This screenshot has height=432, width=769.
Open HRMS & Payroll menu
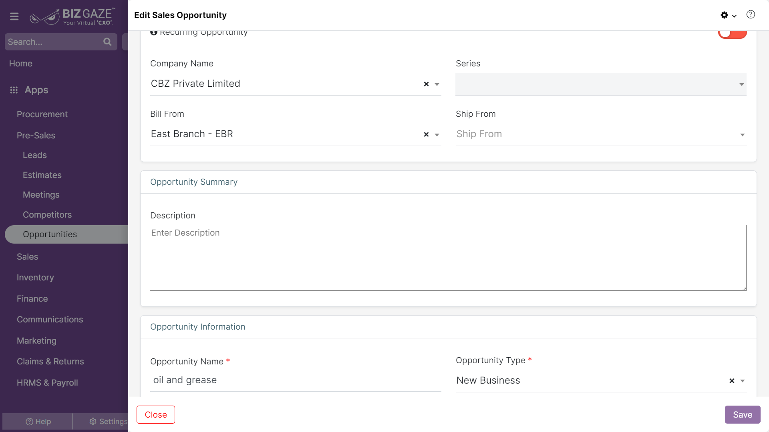pyautogui.click(x=47, y=383)
